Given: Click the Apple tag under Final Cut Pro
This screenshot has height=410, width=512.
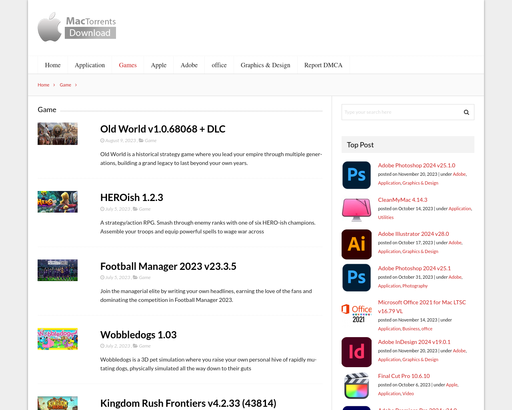Looking at the screenshot, I should coord(452,385).
